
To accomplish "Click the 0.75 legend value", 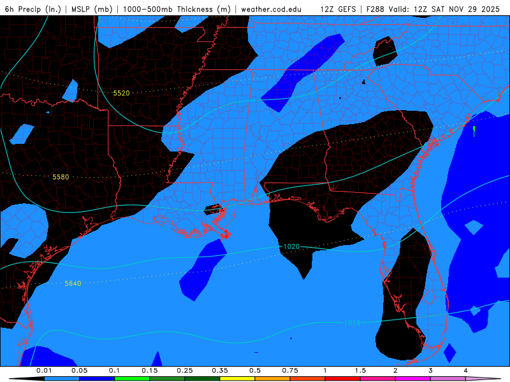I will click(290, 371).
